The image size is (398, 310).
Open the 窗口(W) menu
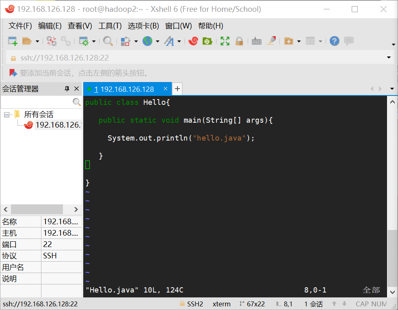point(178,26)
